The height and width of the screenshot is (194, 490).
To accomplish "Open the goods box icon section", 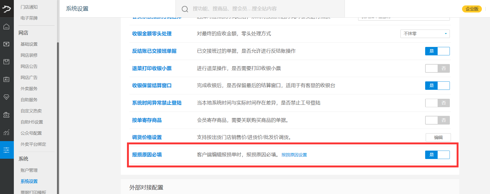I will 7,62.
